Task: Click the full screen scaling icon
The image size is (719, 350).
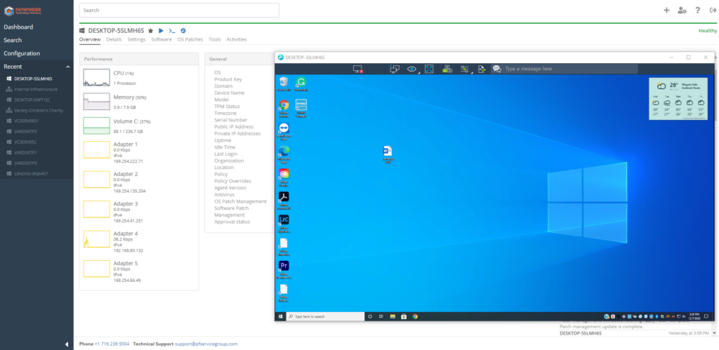Action: tap(428, 69)
